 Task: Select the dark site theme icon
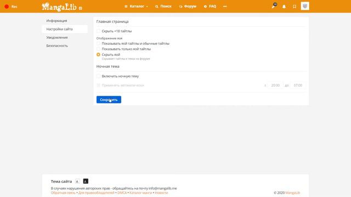[x=86, y=181]
